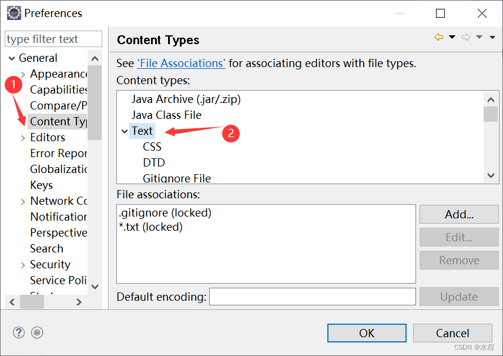Click the navigate back arrow icon
Viewport: 503px width, 356px height.
439,36
